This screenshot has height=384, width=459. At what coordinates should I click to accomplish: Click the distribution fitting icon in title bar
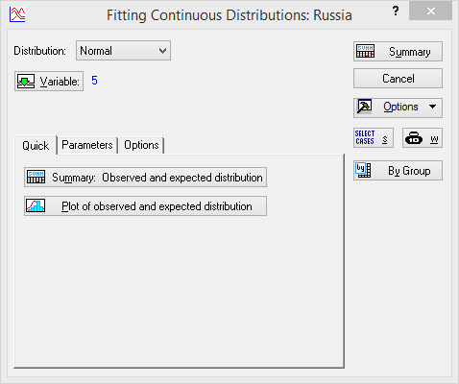(x=17, y=14)
